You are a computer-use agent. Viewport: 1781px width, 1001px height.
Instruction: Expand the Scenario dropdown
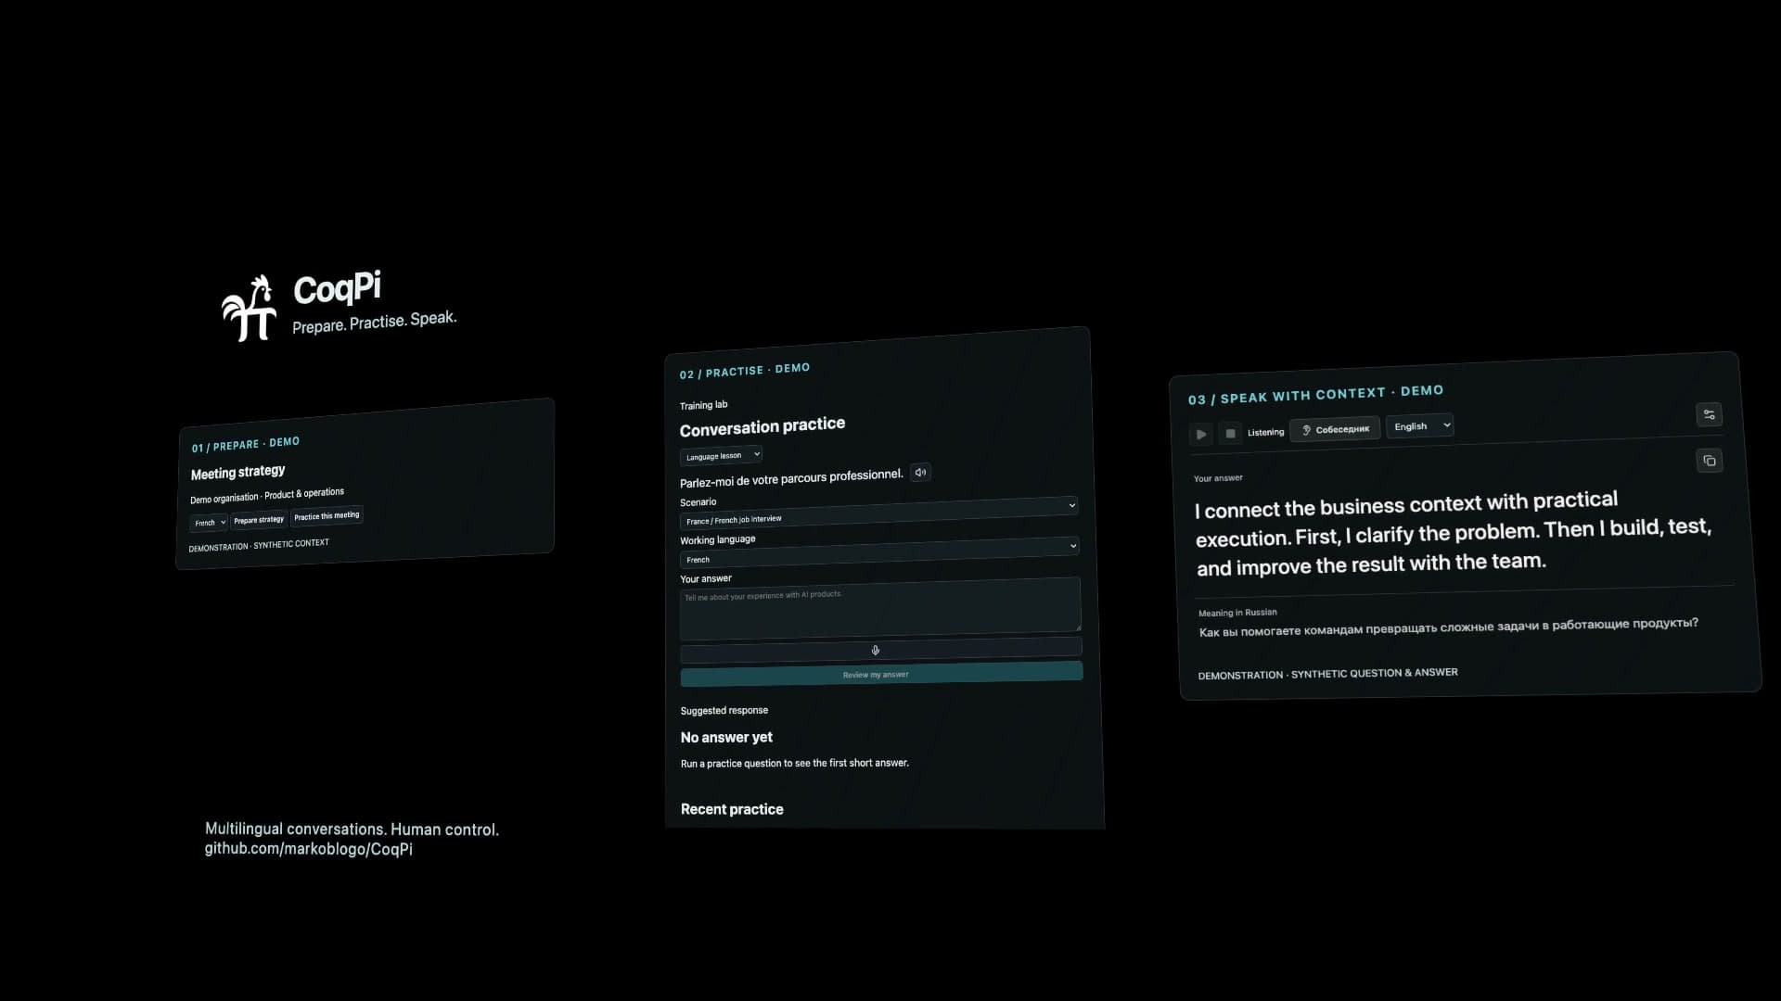pos(878,513)
